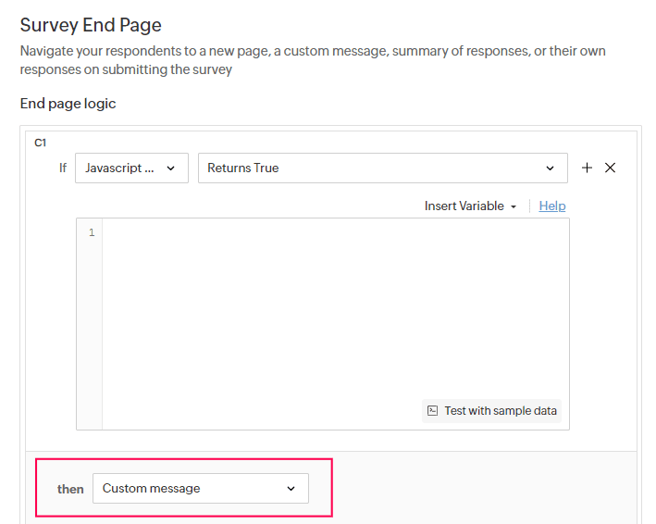Open the Custom message dropdown
The image size is (656, 524).
(200, 488)
